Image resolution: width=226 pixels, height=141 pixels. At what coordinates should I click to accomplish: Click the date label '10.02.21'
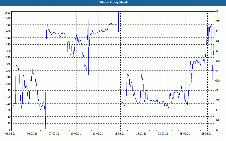pyautogui.click(x=76, y=134)
